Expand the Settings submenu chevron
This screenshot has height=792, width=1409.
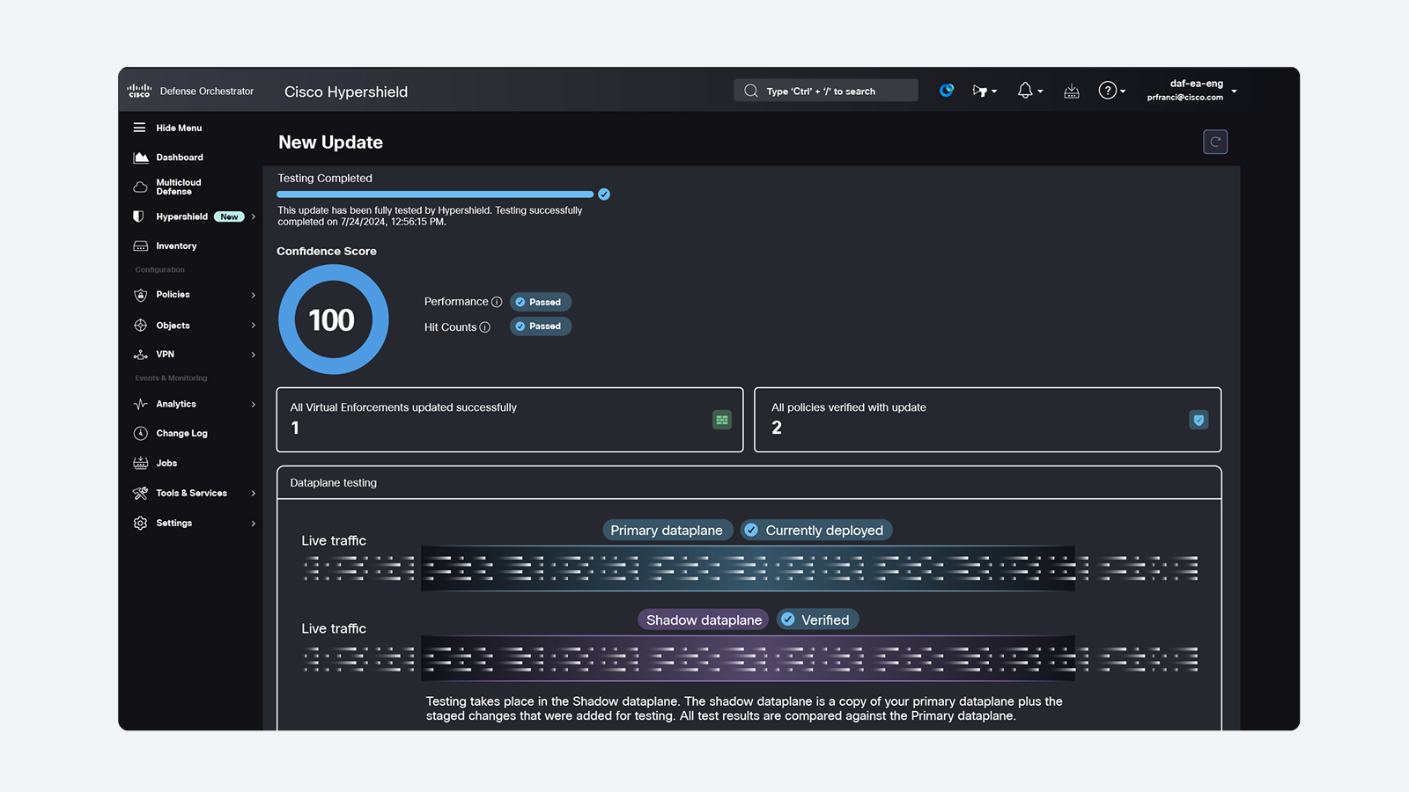[254, 523]
